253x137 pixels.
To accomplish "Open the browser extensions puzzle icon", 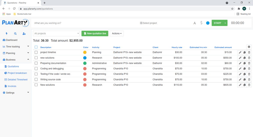I will [x=239, y=9].
